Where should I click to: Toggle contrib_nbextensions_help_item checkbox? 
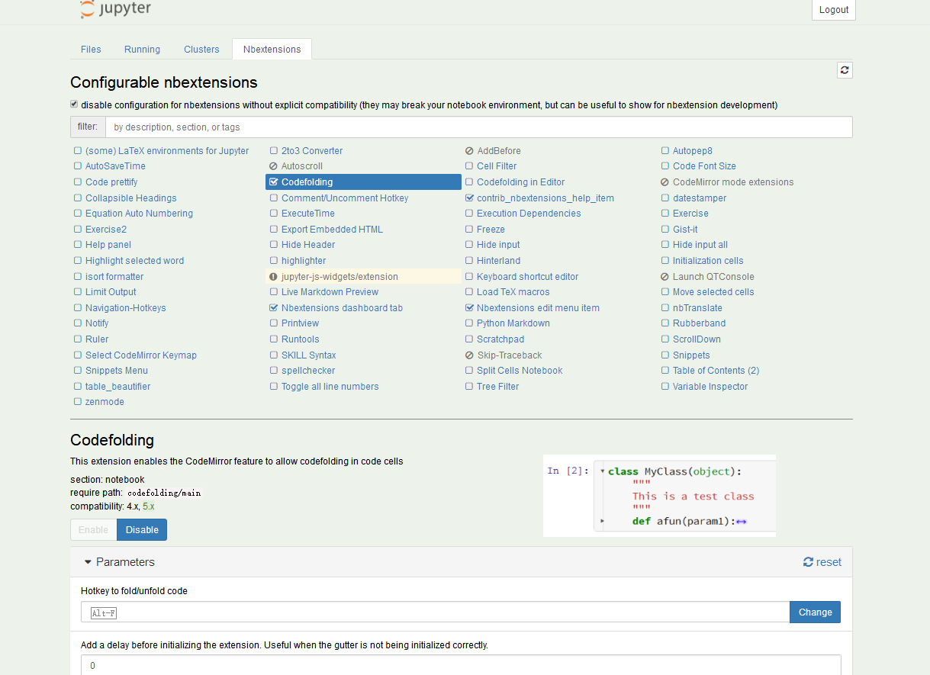[469, 198]
